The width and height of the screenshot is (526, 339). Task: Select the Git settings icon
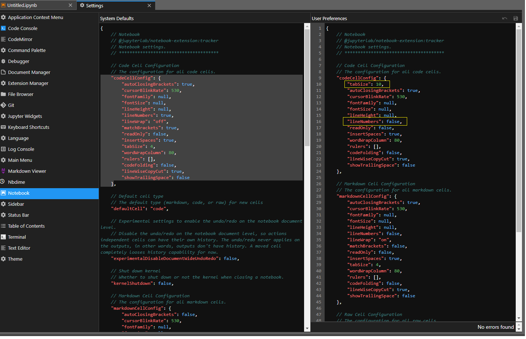point(4,105)
